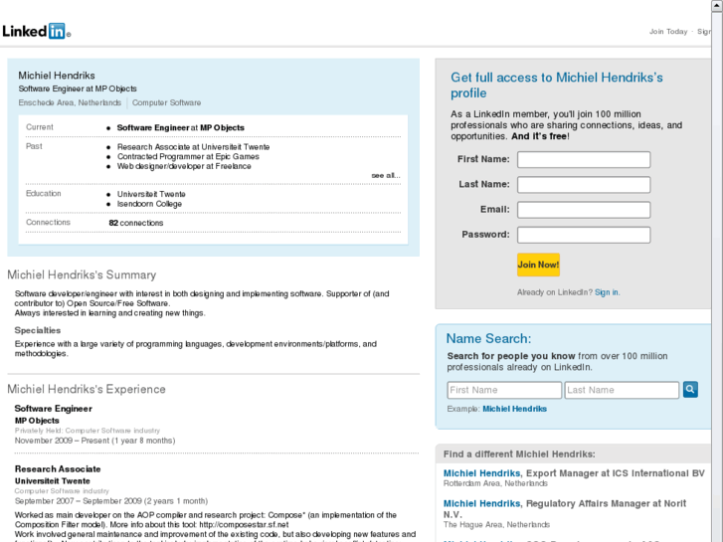Focus the Last Name registration field
723x542 pixels.
pyautogui.click(x=584, y=185)
